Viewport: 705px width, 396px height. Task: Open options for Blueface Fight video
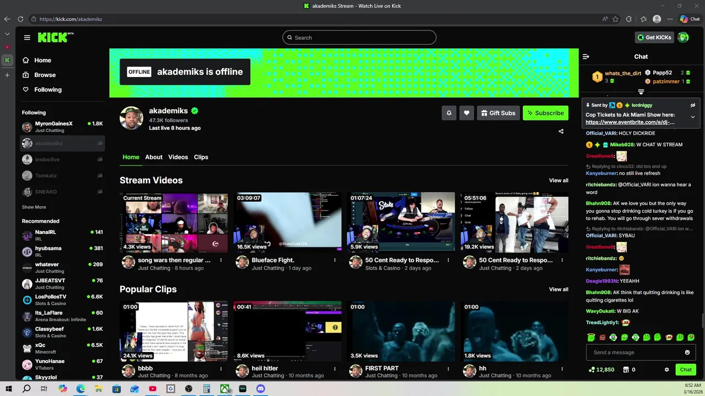[x=334, y=260]
